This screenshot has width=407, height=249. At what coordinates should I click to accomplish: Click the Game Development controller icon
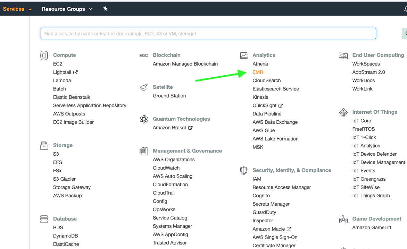(x=343, y=219)
